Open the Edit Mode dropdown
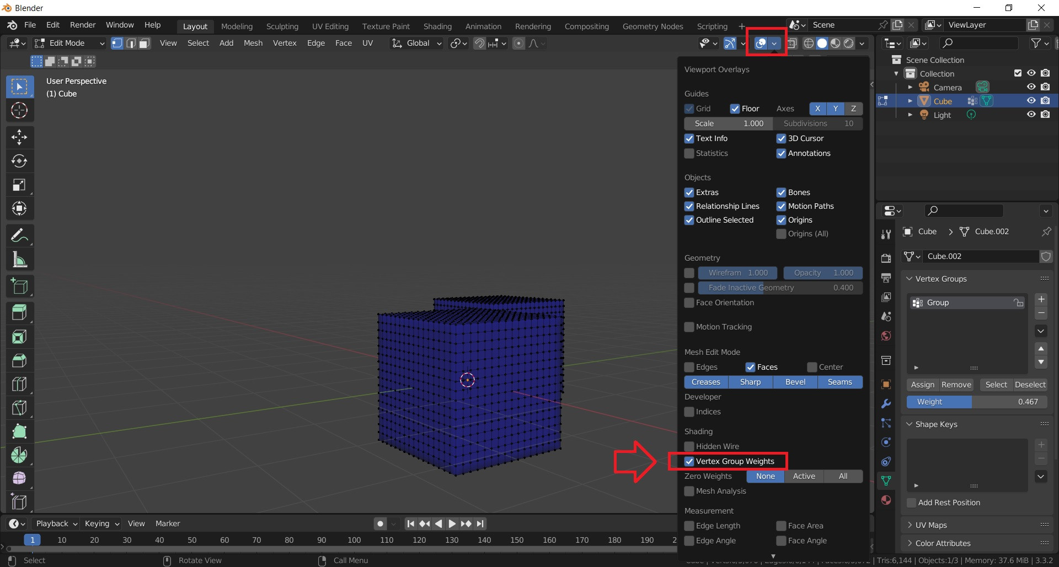 68,43
